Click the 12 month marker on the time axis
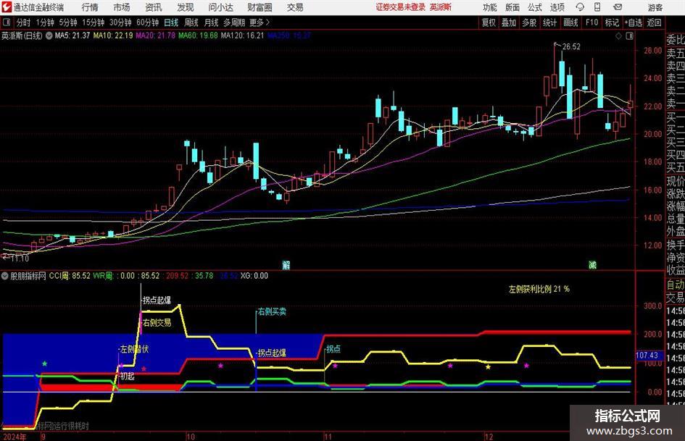Viewport: 685px width, 441px height. (489, 437)
